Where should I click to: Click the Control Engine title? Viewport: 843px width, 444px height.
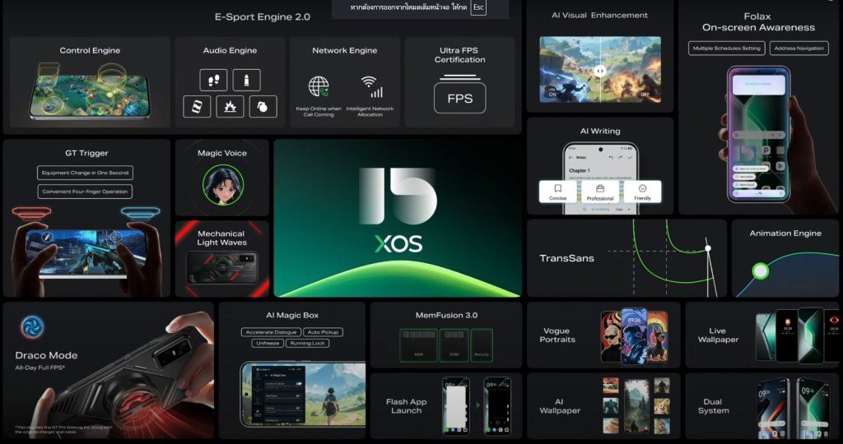[90, 50]
